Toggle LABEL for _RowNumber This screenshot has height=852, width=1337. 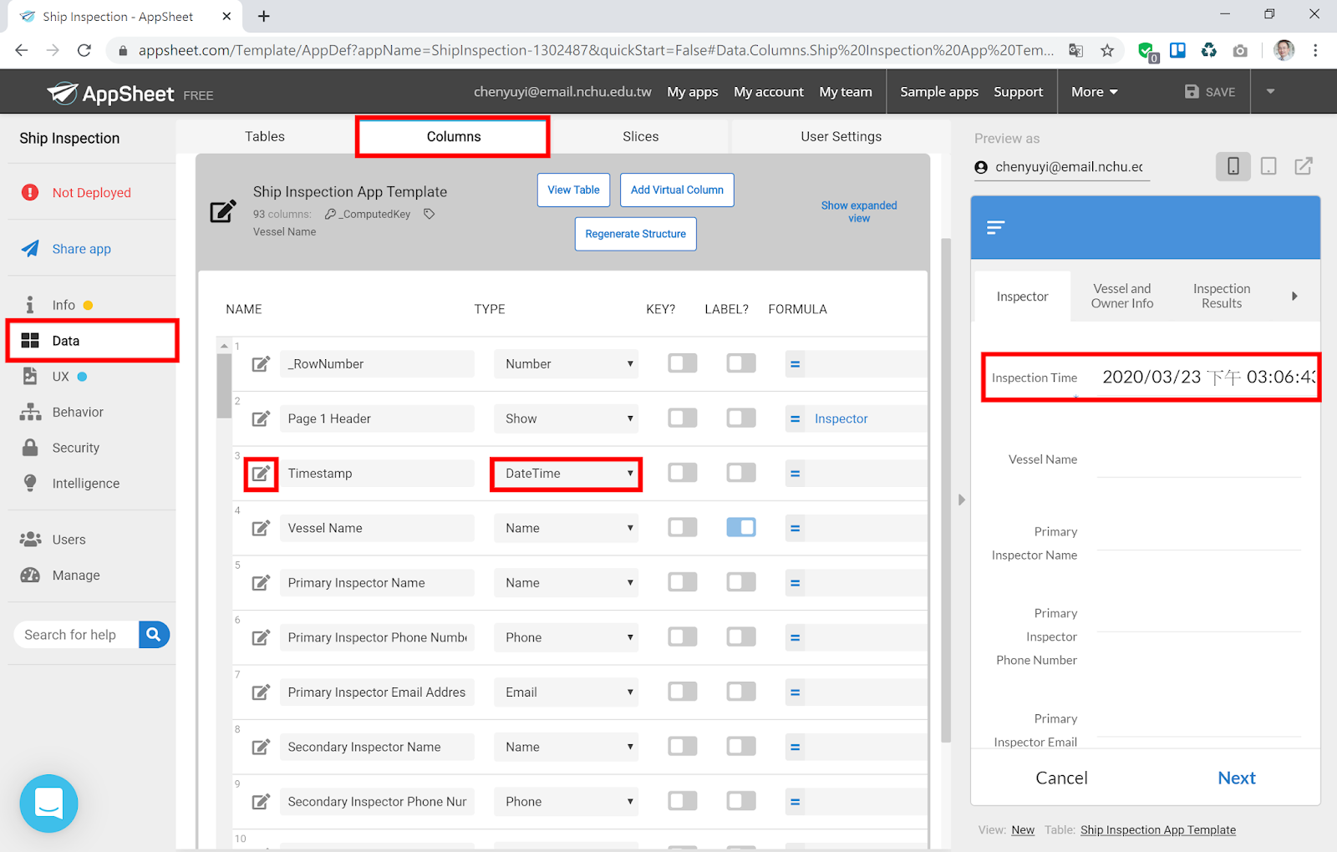point(741,363)
